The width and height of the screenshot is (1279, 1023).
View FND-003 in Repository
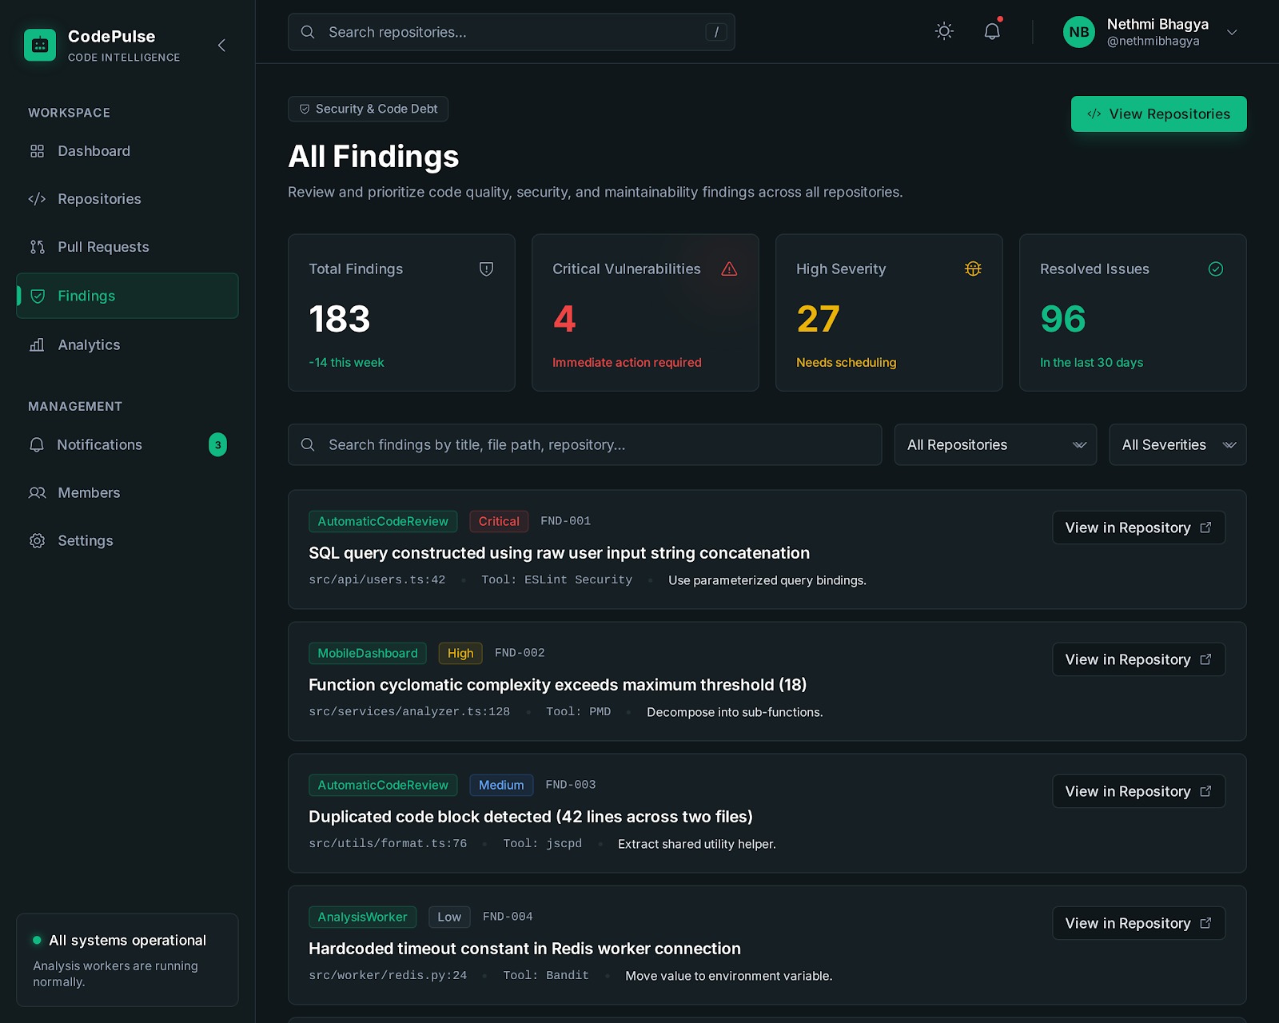[1138, 791]
